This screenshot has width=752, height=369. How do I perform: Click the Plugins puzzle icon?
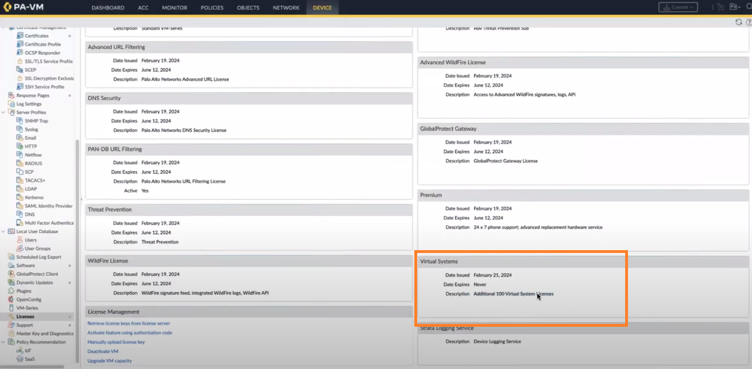[x=12, y=291]
